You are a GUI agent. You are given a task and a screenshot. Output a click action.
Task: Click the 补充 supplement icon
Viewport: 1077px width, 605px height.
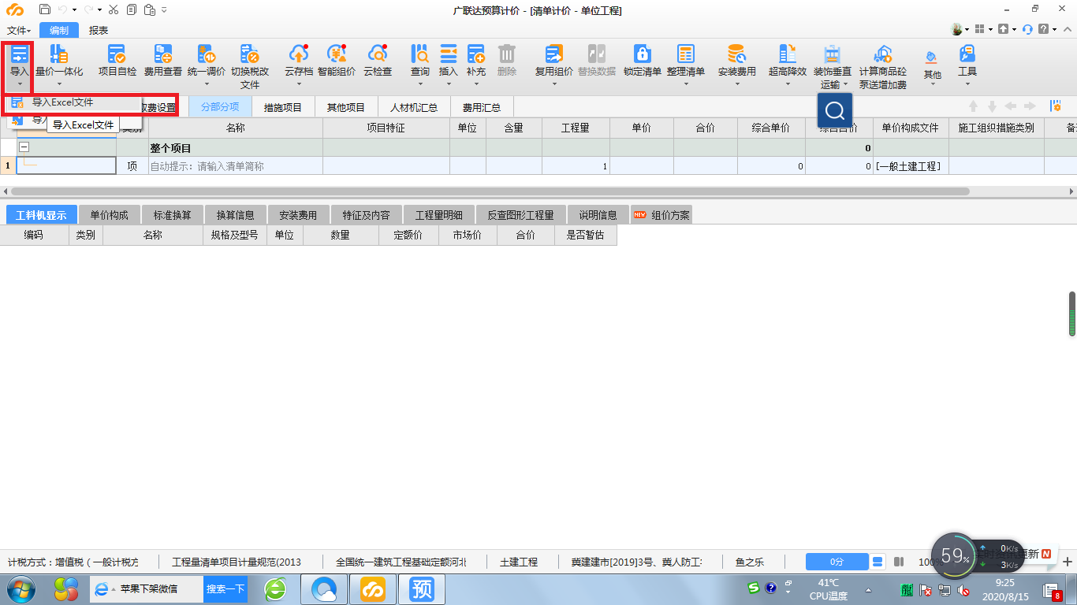[x=476, y=54]
